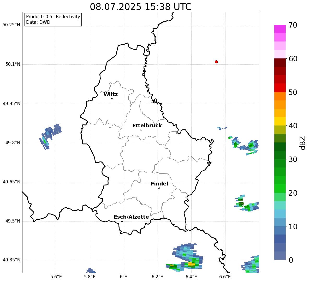
Task: Click the colorbar tick value 40
Action: [293, 126]
